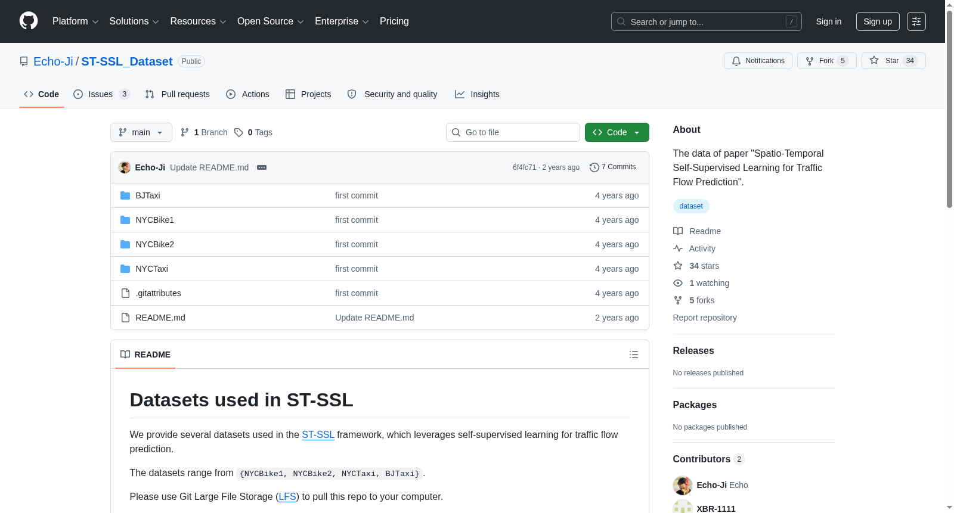This screenshot has width=954, height=513.
Task: Click the Search or jump to field
Action: point(707,21)
